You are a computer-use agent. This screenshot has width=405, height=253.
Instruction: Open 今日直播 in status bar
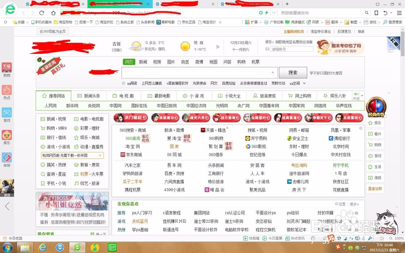(273, 238)
